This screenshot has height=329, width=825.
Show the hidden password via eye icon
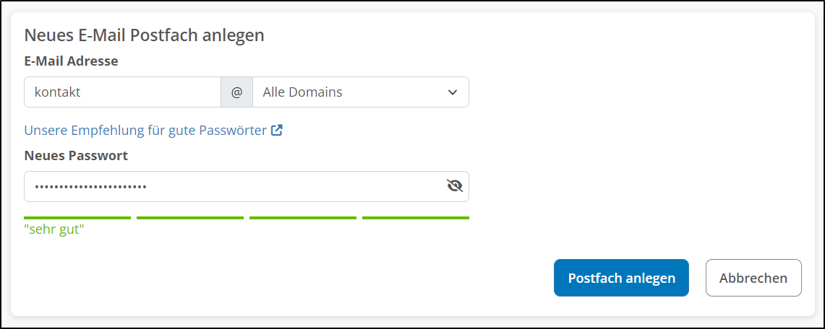[454, 186]
